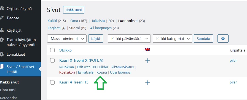Click the Tilatut käytäjätunnukset gear icon

pyautogui.click(x=2, y=40)
